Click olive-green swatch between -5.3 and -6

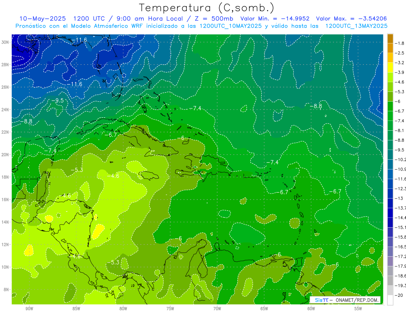390,97
